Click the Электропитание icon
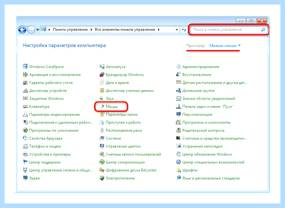Screen dimensions: 285x208 (102, 178)
